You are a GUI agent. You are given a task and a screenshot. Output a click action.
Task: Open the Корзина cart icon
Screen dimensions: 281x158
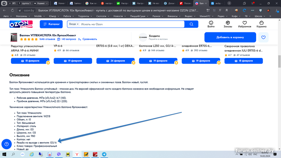click(x=261, y=24)
